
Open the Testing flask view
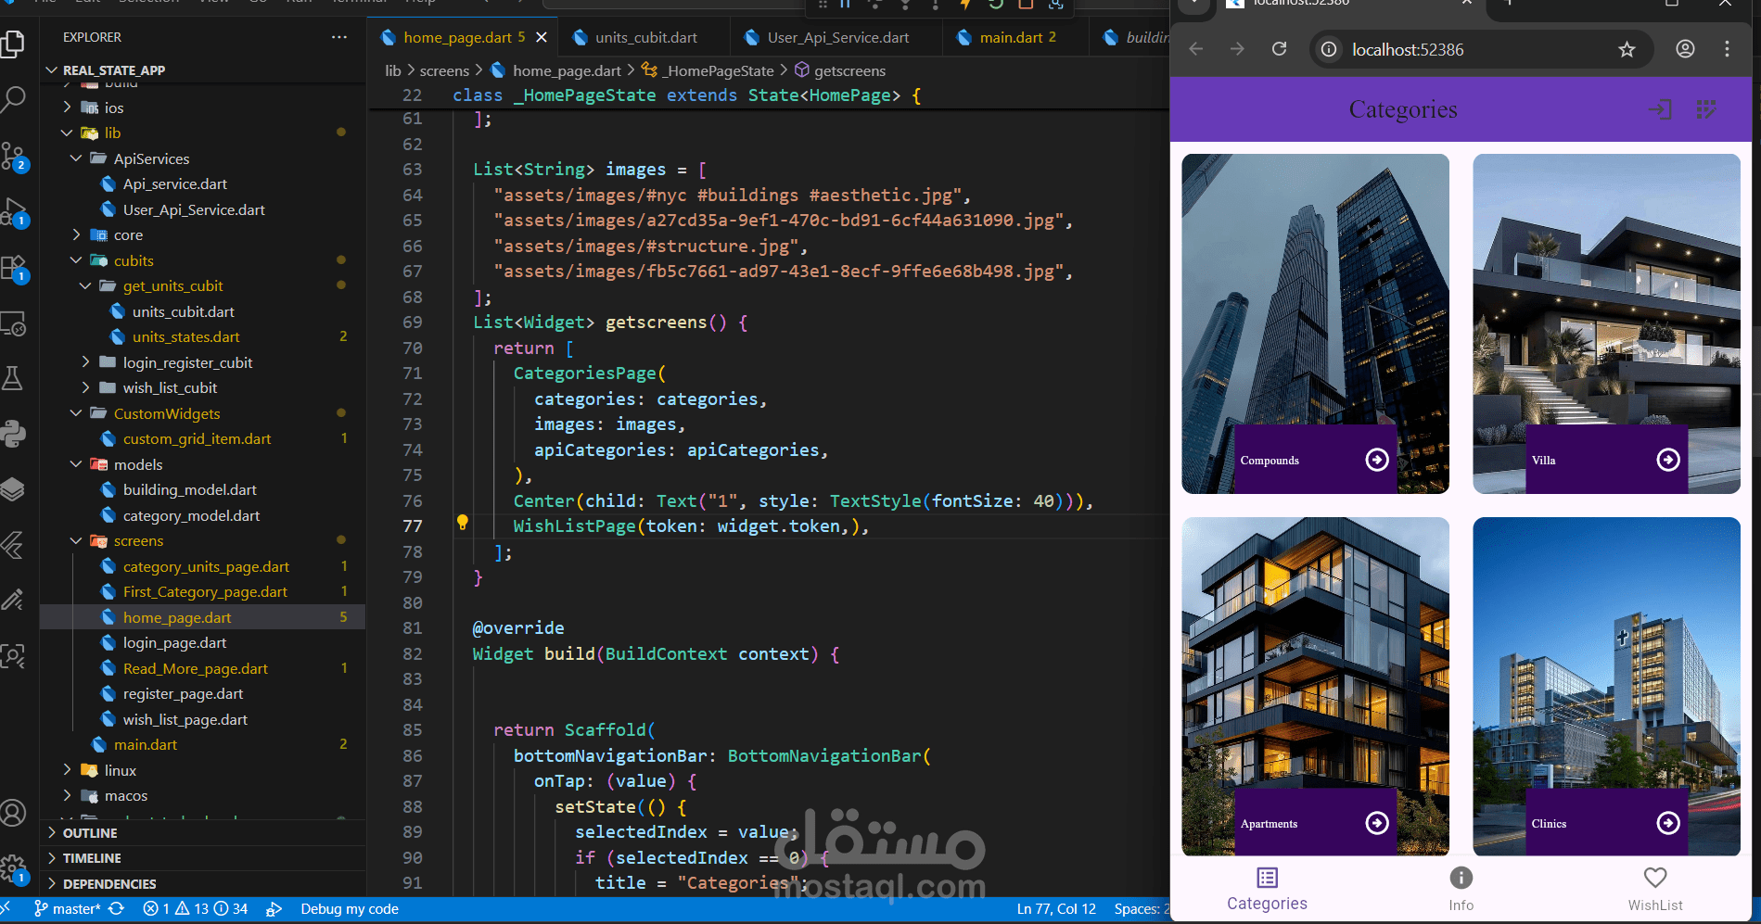(x=14, y=378)
